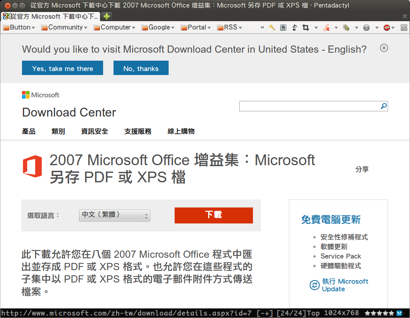The width and height of the screenshot is (410, 318).
Task: Click the grid speed-dial toolbar icon
Action: coord(404,28)
